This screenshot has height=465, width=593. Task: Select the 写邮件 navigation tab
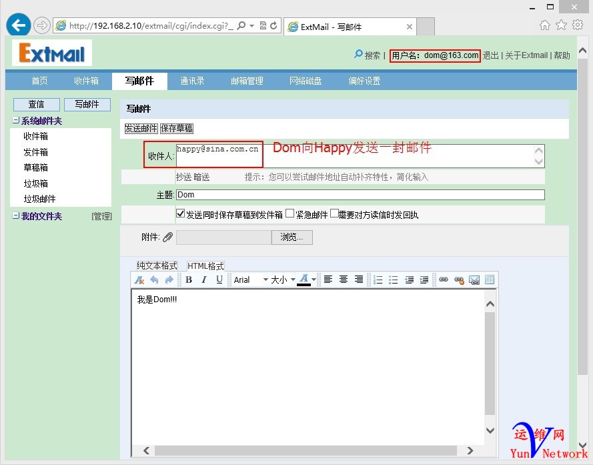click(139, 81)
